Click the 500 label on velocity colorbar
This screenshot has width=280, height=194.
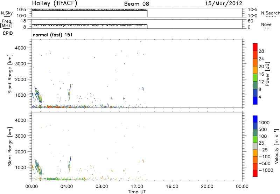(x=264, y=130)
